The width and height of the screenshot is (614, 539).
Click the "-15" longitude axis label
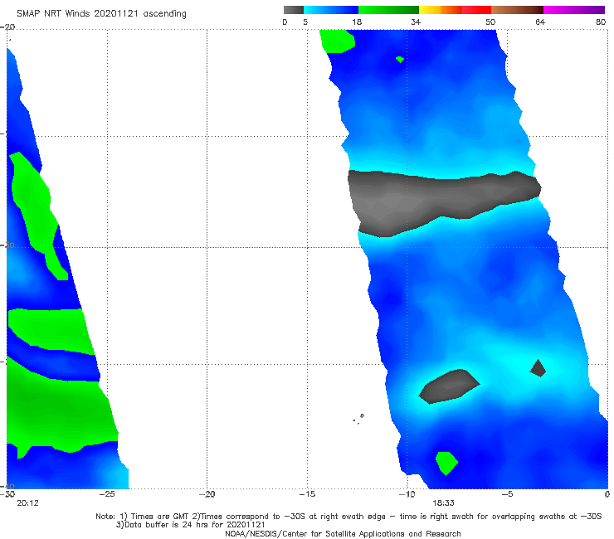coord(307,494)
